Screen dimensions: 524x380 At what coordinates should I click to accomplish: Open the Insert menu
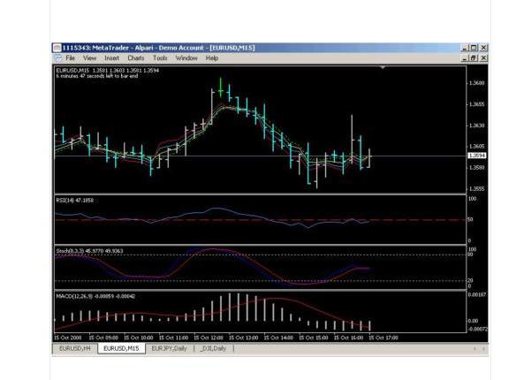click(x=111, y=58)
